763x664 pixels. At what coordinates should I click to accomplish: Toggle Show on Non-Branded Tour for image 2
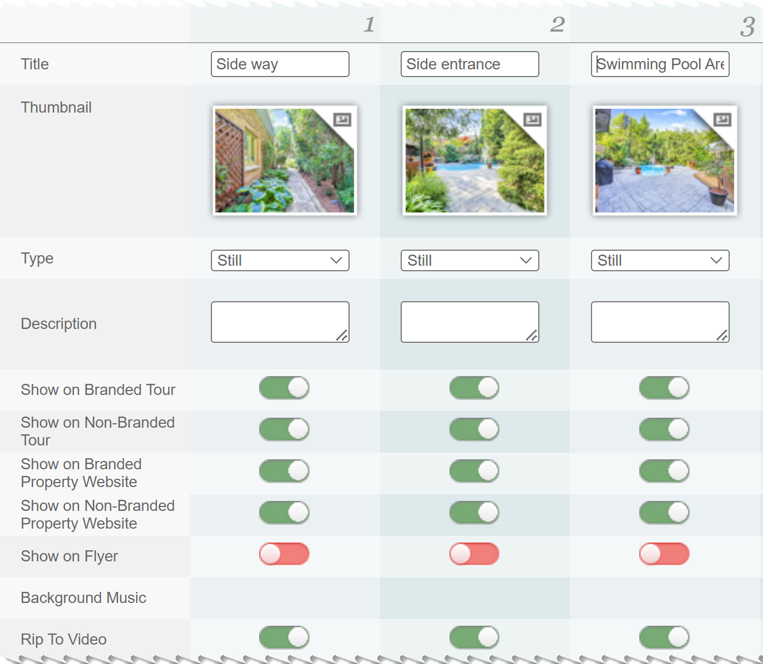[474, 429]
